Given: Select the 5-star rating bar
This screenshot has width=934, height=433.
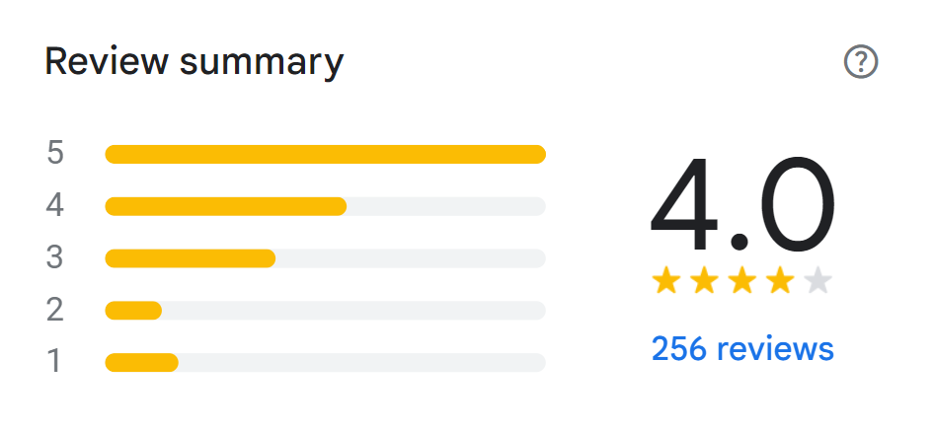Looking at the screenshot, I should coord(325,154).
